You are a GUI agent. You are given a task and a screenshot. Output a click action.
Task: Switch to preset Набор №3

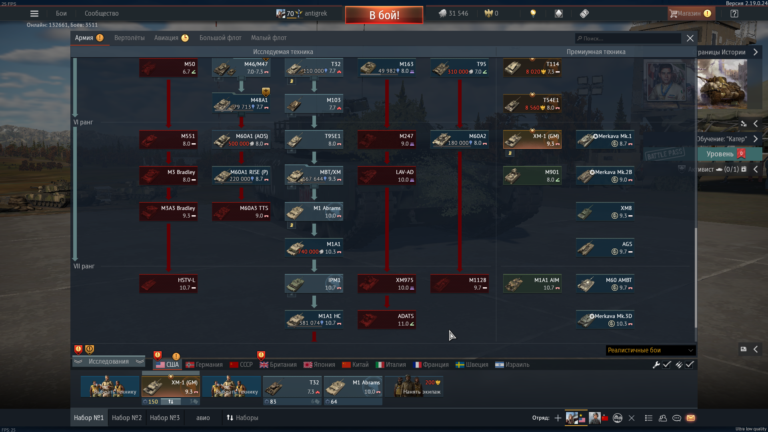[165, 418]
